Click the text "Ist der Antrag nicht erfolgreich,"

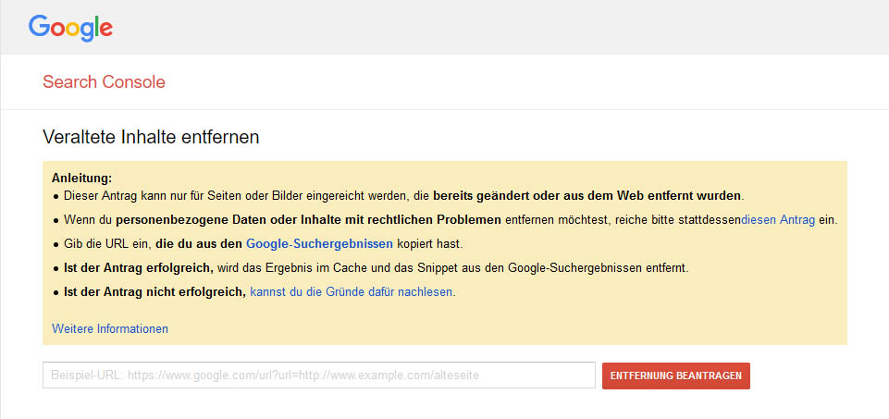point(154,292)
